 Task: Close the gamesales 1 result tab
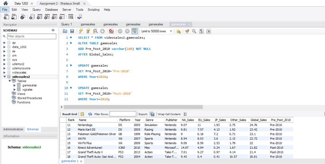click(x=81, y=161)
